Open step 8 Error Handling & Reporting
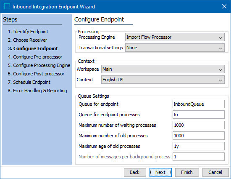 (x=37, y=91)
